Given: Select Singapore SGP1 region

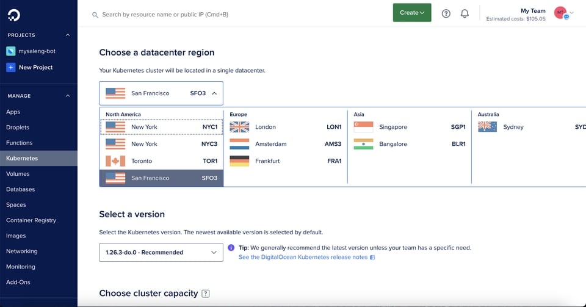Looking at the screenshot, I should coord(410,127).
